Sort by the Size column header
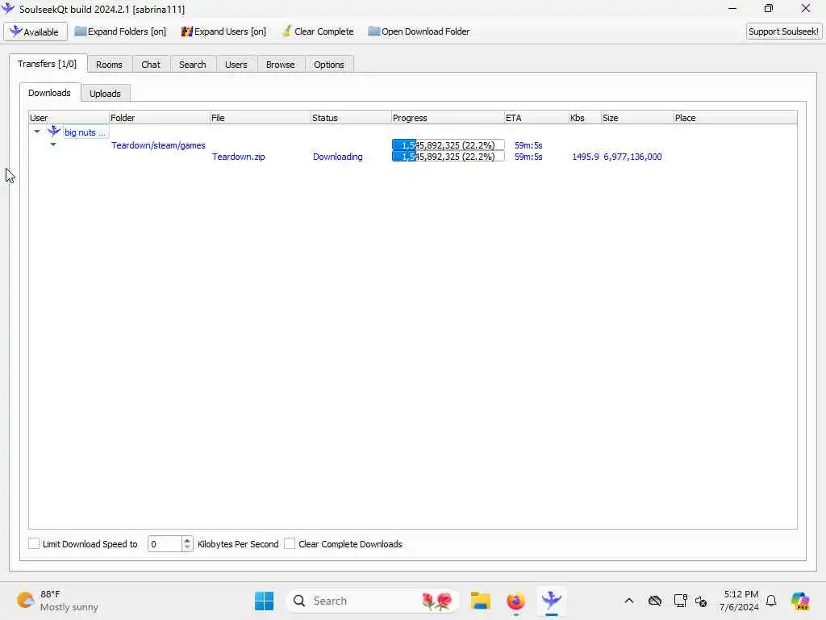 click(637, 118)
